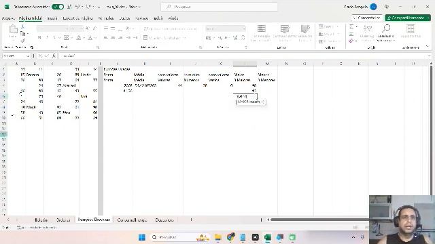Image resolution: width=435 pixels, height=244 pixels.
Task: Switch to the Consumo Energia sheet tab
Action: 132,220
